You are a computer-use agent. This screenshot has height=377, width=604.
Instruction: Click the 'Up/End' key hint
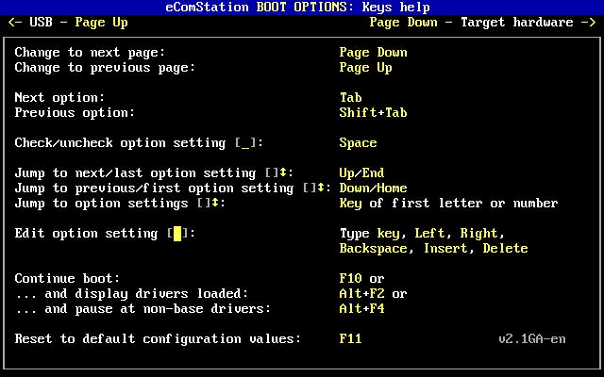[361, 173]
